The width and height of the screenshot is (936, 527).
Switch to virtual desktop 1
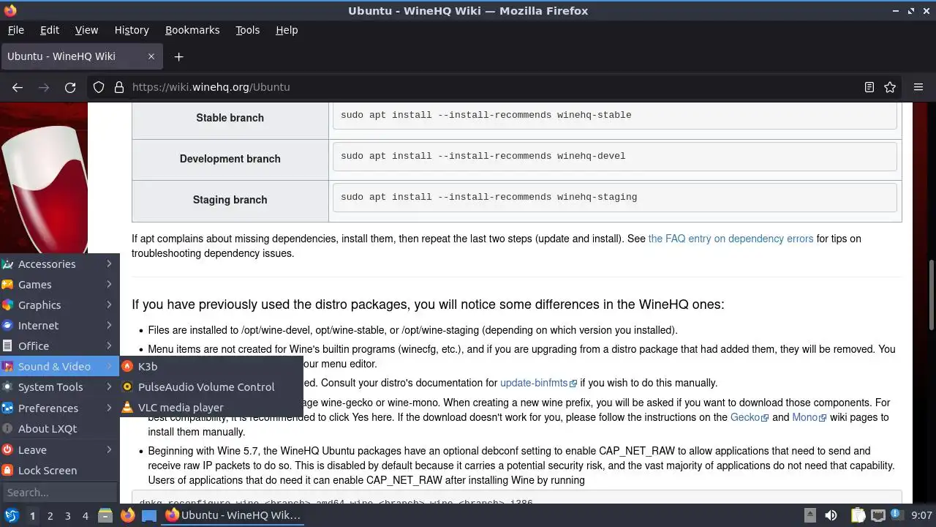pyautogui.click(x=33, y=516)
